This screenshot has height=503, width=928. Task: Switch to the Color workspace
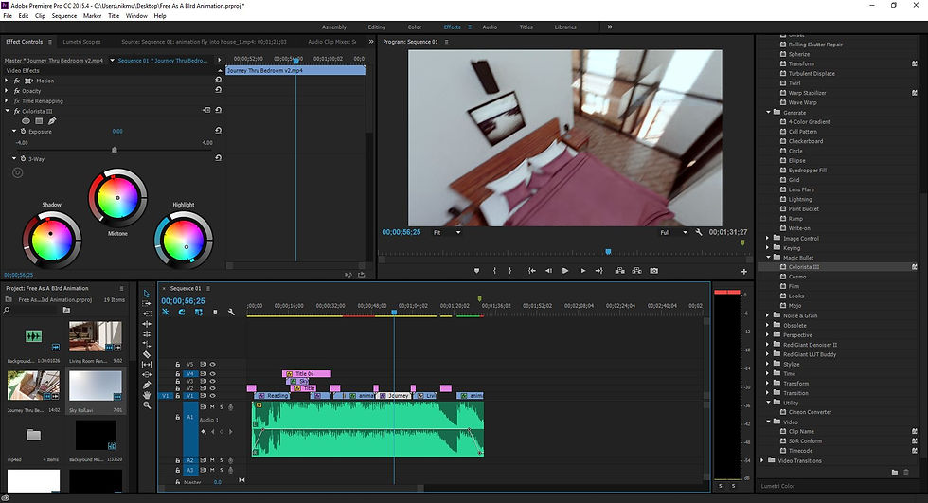pos(415,27)
